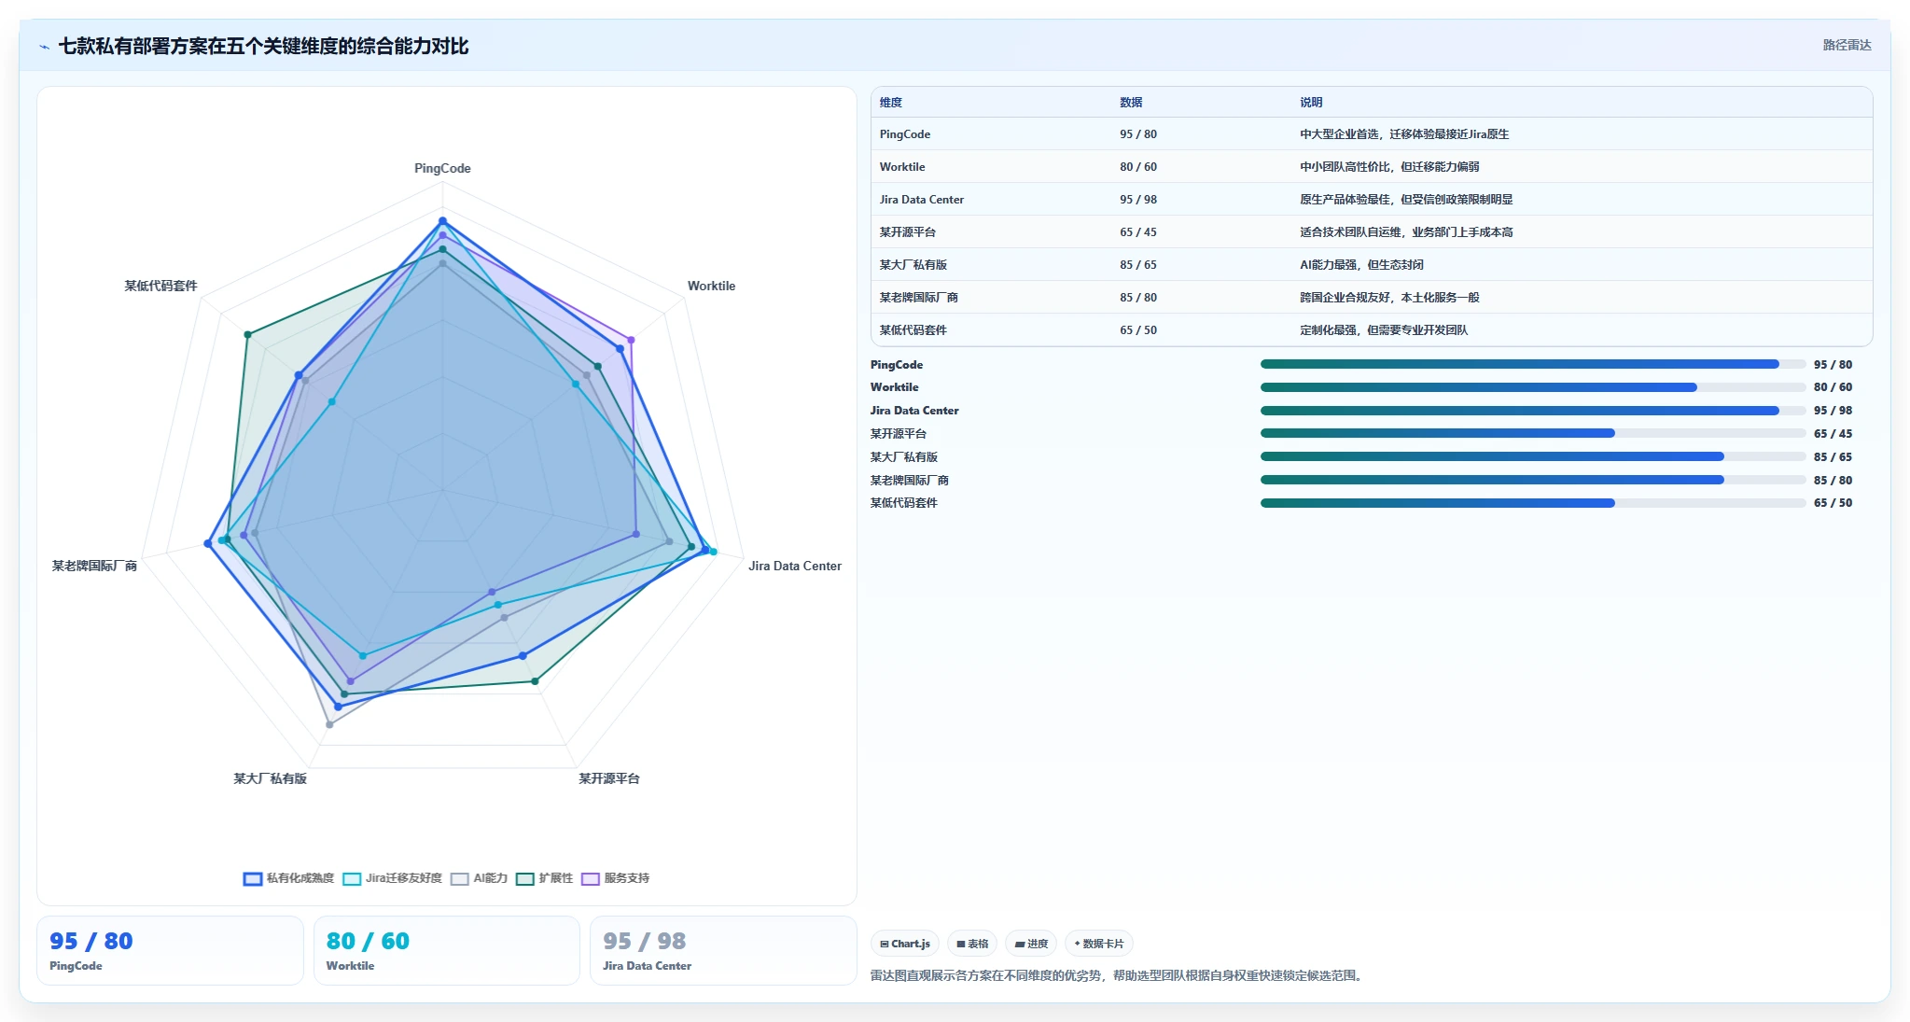Click the footer description starting with 雷达图直观展示
Screen dimensions: 1910x1022
point(1119,976)
